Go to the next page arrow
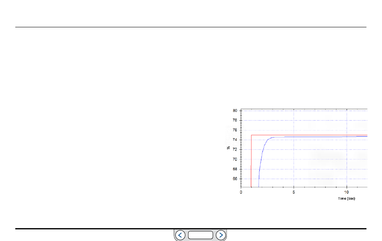382x241 pixels. (221, 235)
